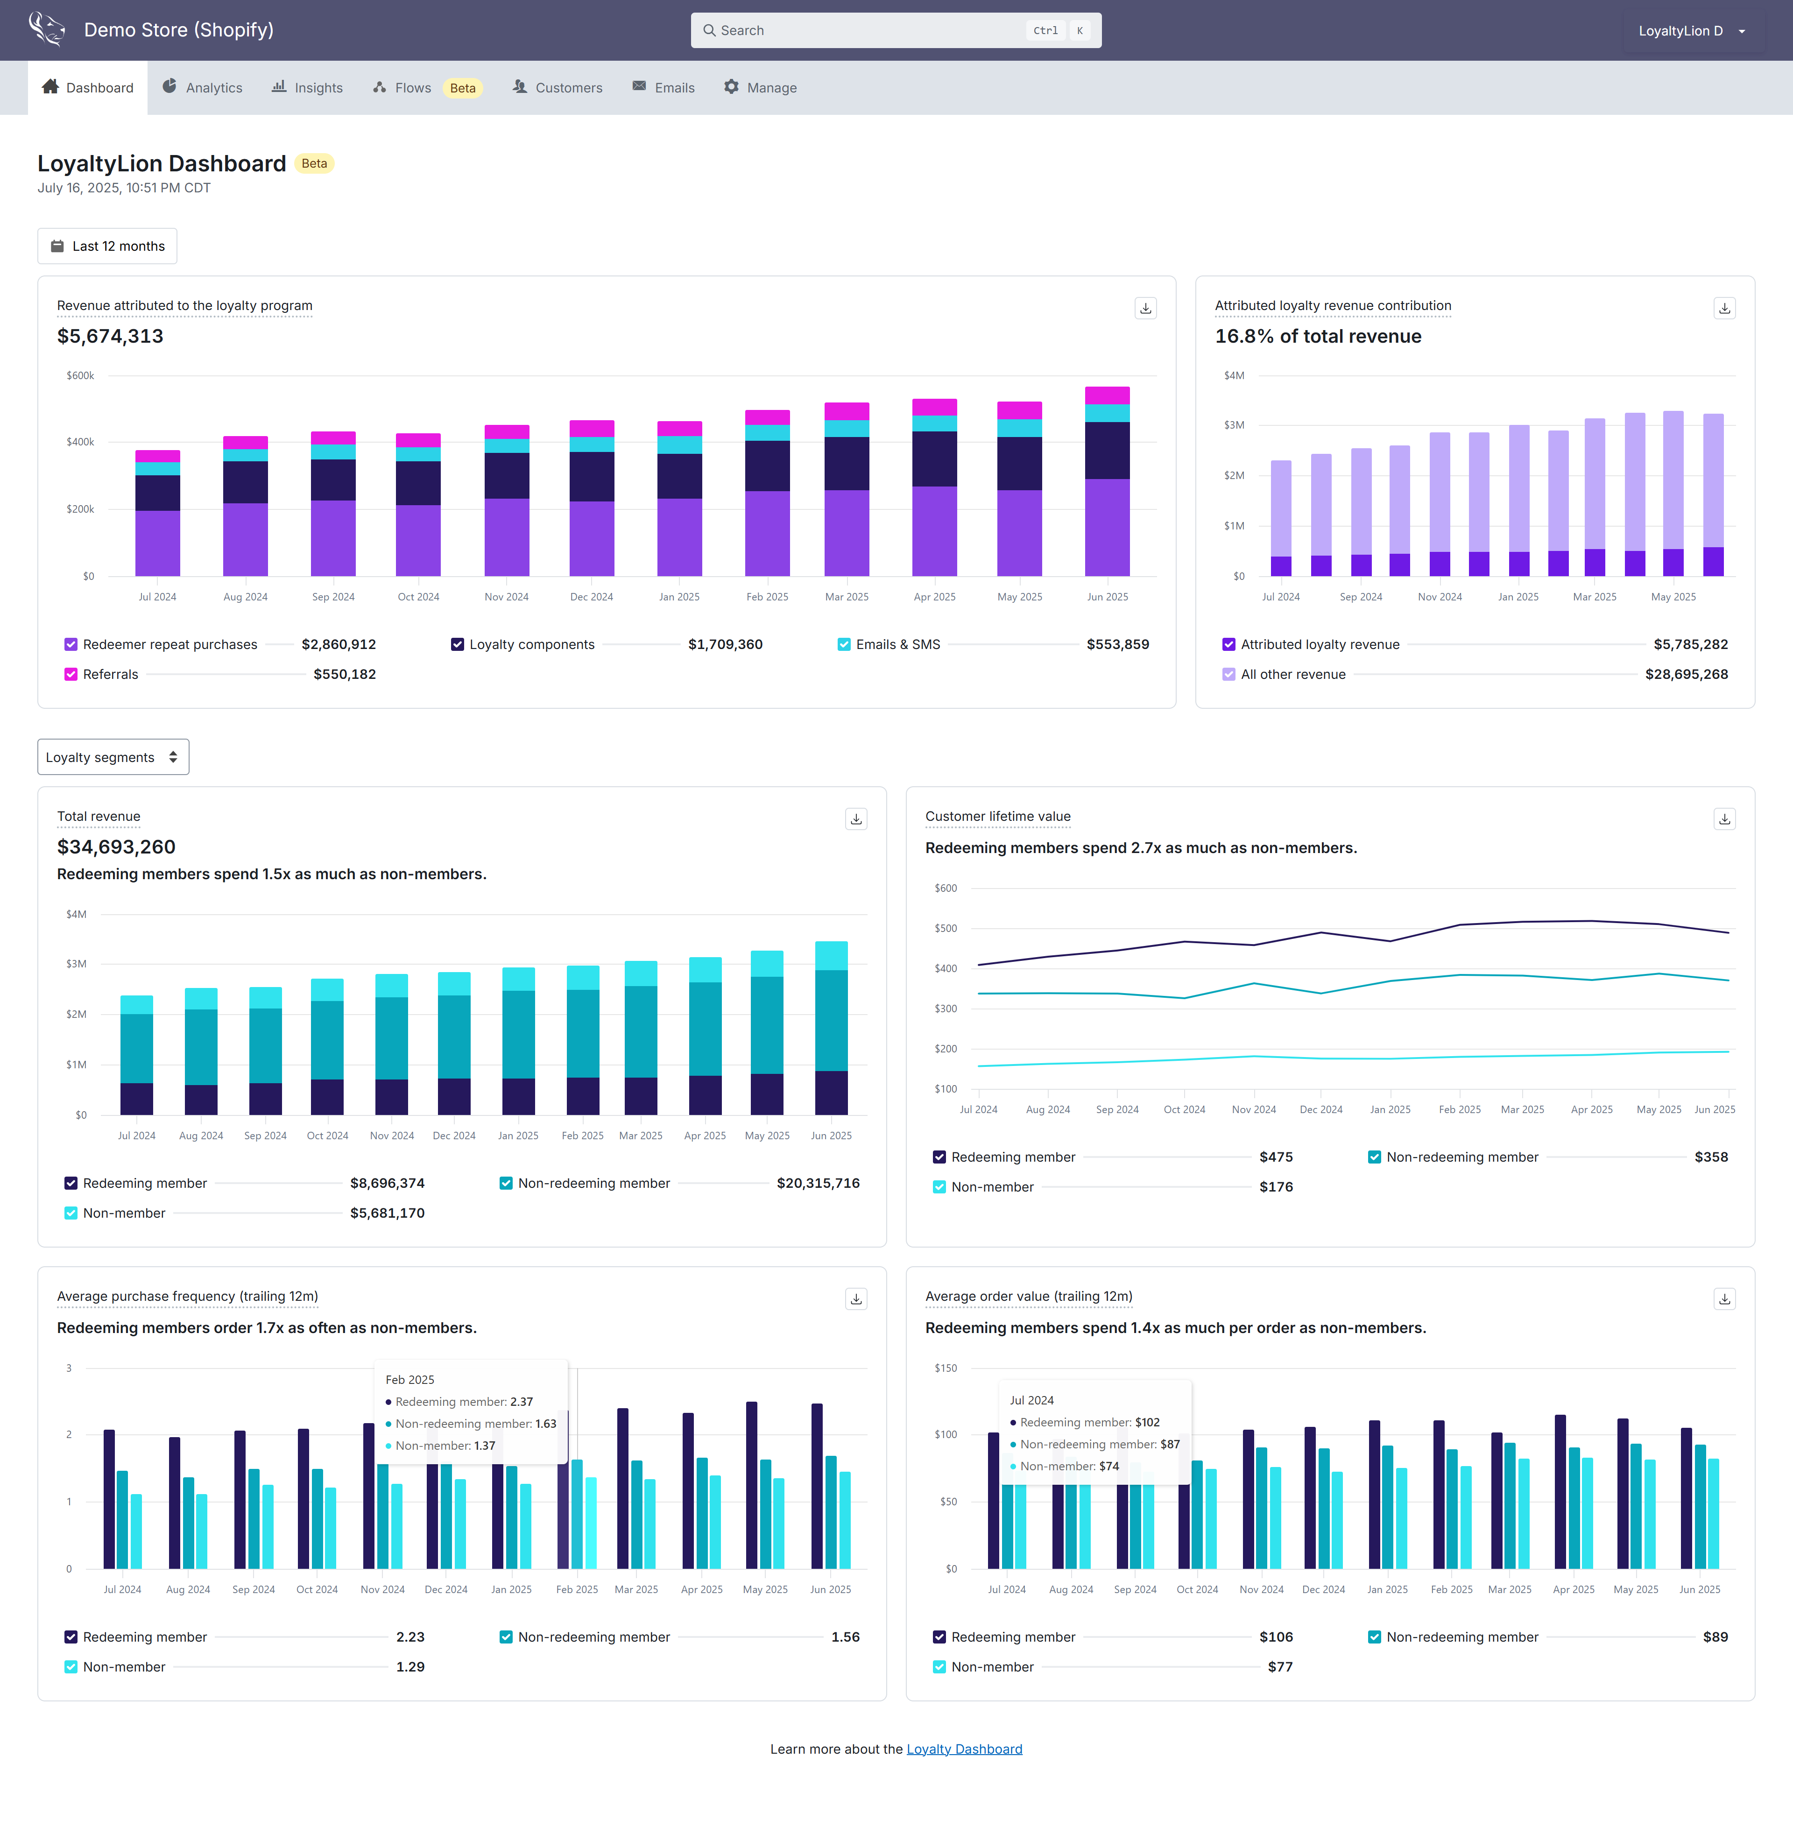Screen dimensions: 1793x1834
Task: Open the Loyalty segments dropdown
Action: click(x=113, y=757)
